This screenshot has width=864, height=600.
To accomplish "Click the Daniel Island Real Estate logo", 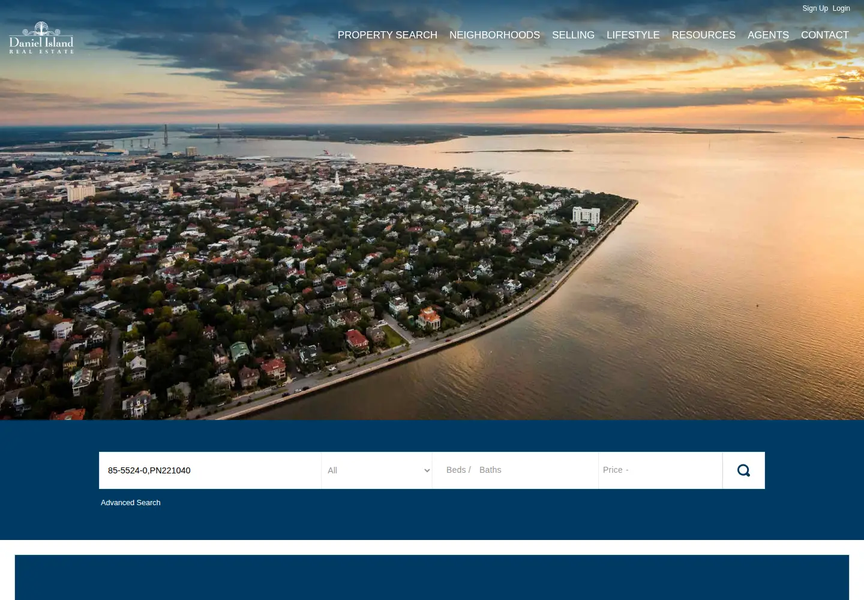I will 41,38.
